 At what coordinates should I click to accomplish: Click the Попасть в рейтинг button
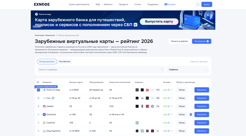(180, 41)
